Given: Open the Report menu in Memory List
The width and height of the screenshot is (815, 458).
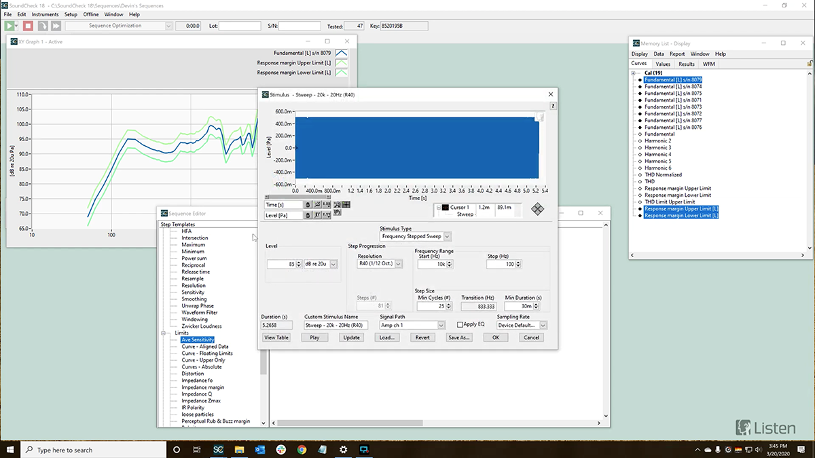Looking at the screenshot, I should (x=677, y=54).
